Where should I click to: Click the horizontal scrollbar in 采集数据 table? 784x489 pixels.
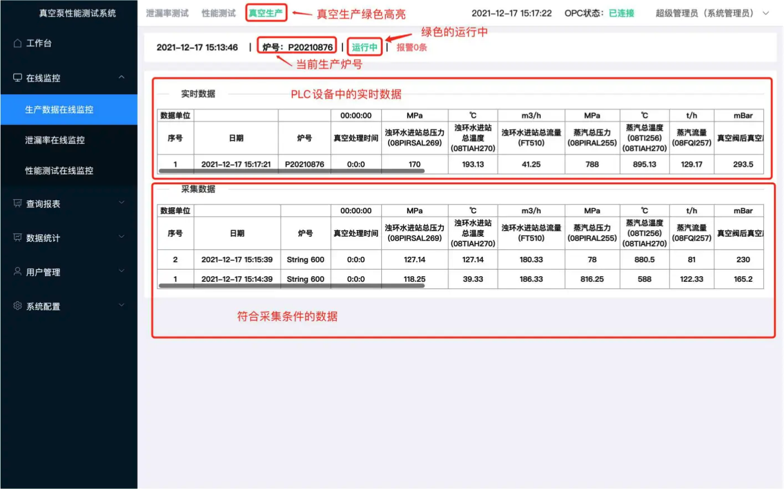click(291, 286)
